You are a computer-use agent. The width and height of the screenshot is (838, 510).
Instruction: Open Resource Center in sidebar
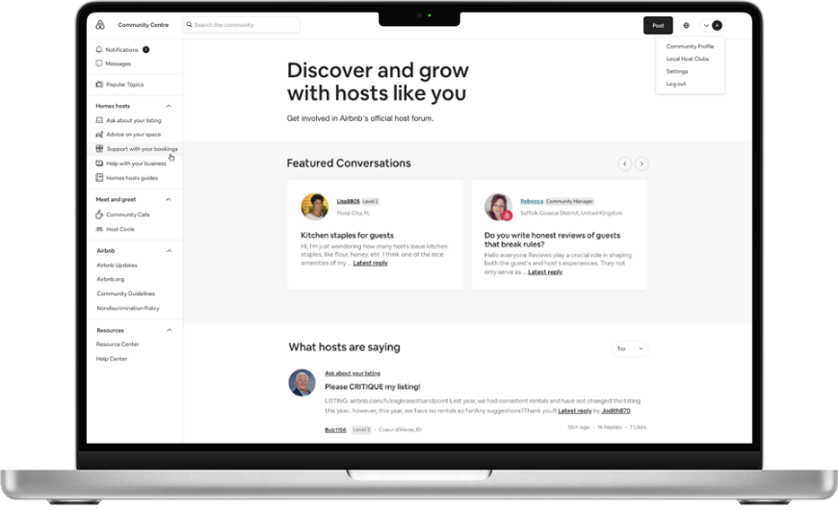click(x=118, y=344)
